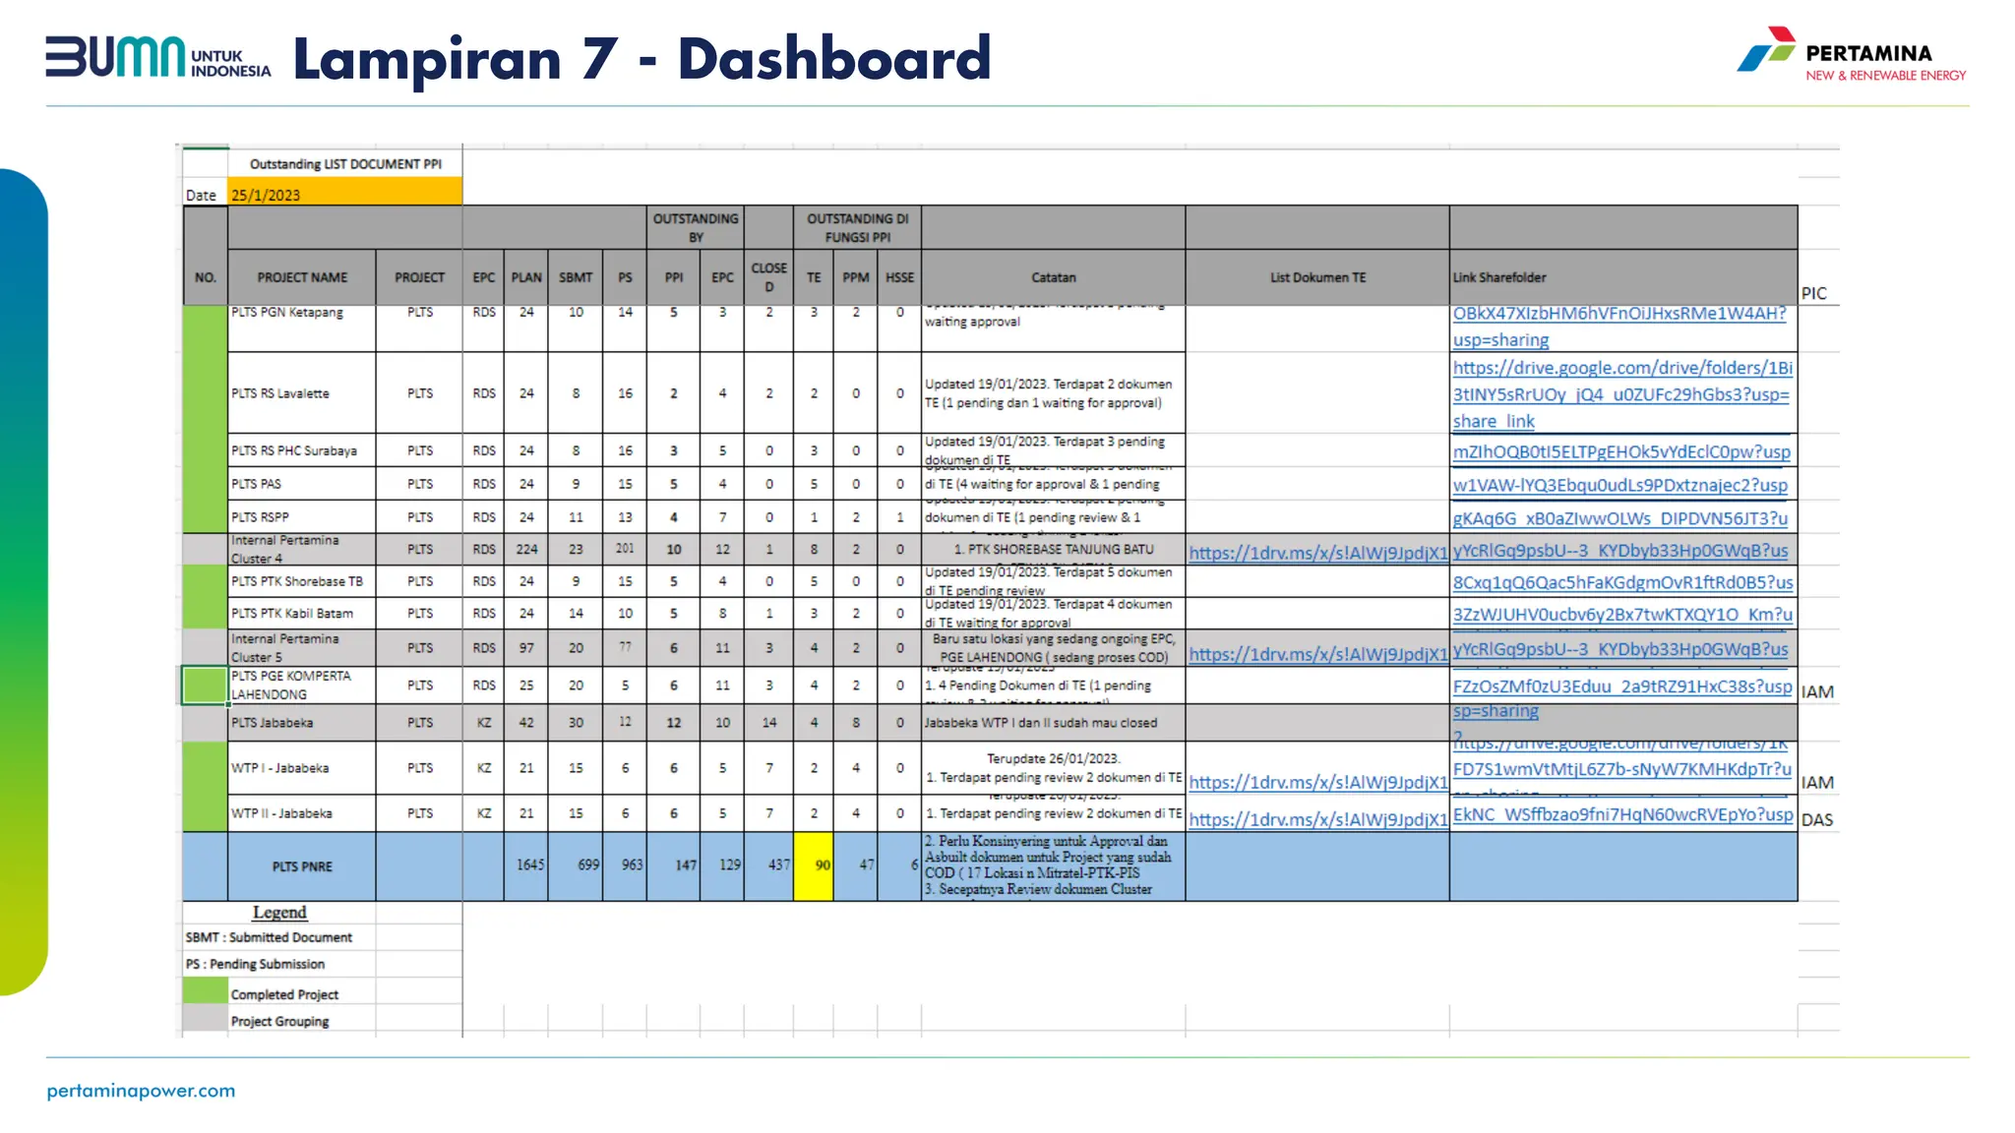Click the yellow highlighted TE total 90 cell
Screen dimensions: 2015x1133
pyautogui.click(x=814, y=865)
